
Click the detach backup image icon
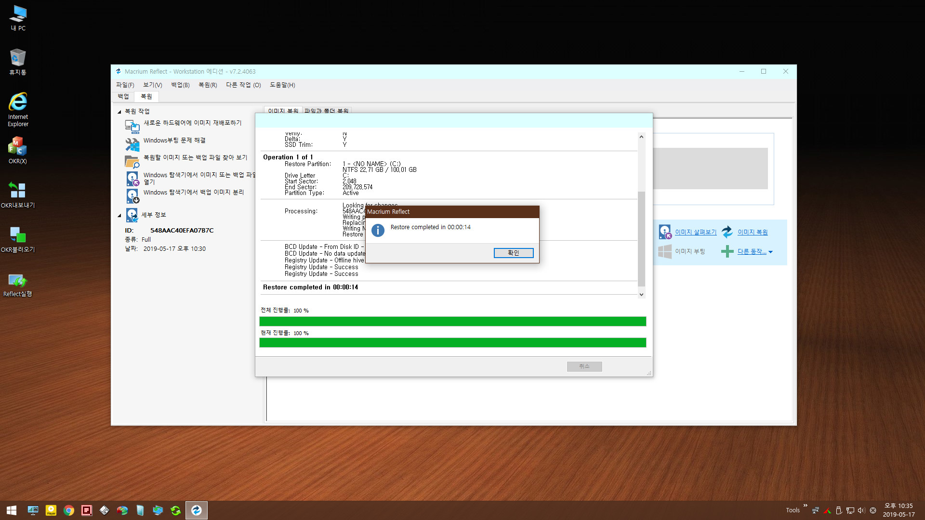[132, 196]
